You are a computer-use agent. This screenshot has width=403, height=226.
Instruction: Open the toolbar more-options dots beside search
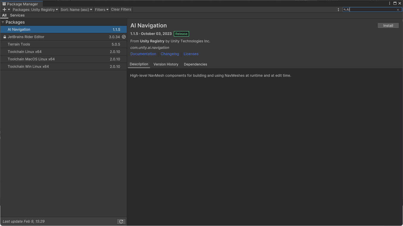tap(338, 9)
